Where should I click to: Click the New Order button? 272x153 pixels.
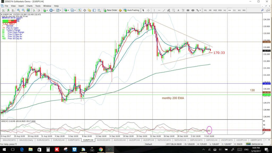[x=110, y=10]
